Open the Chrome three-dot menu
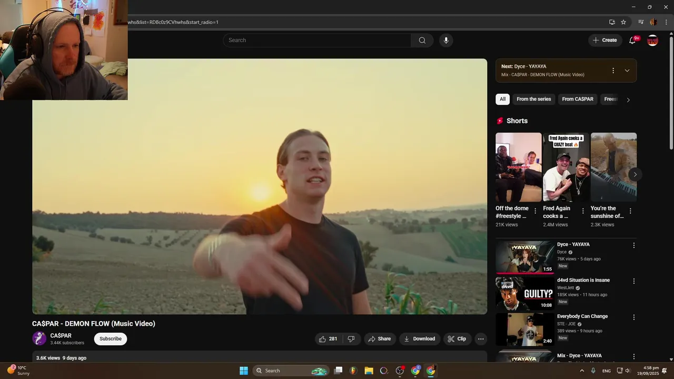Viewport: 674px width, 379px height. coord(666,22)
